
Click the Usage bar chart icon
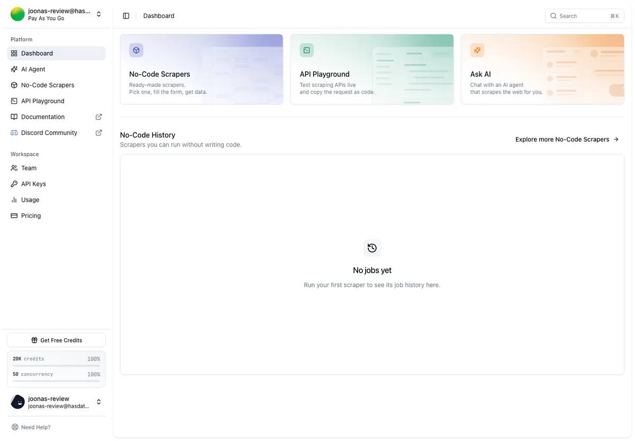[14, 200]
